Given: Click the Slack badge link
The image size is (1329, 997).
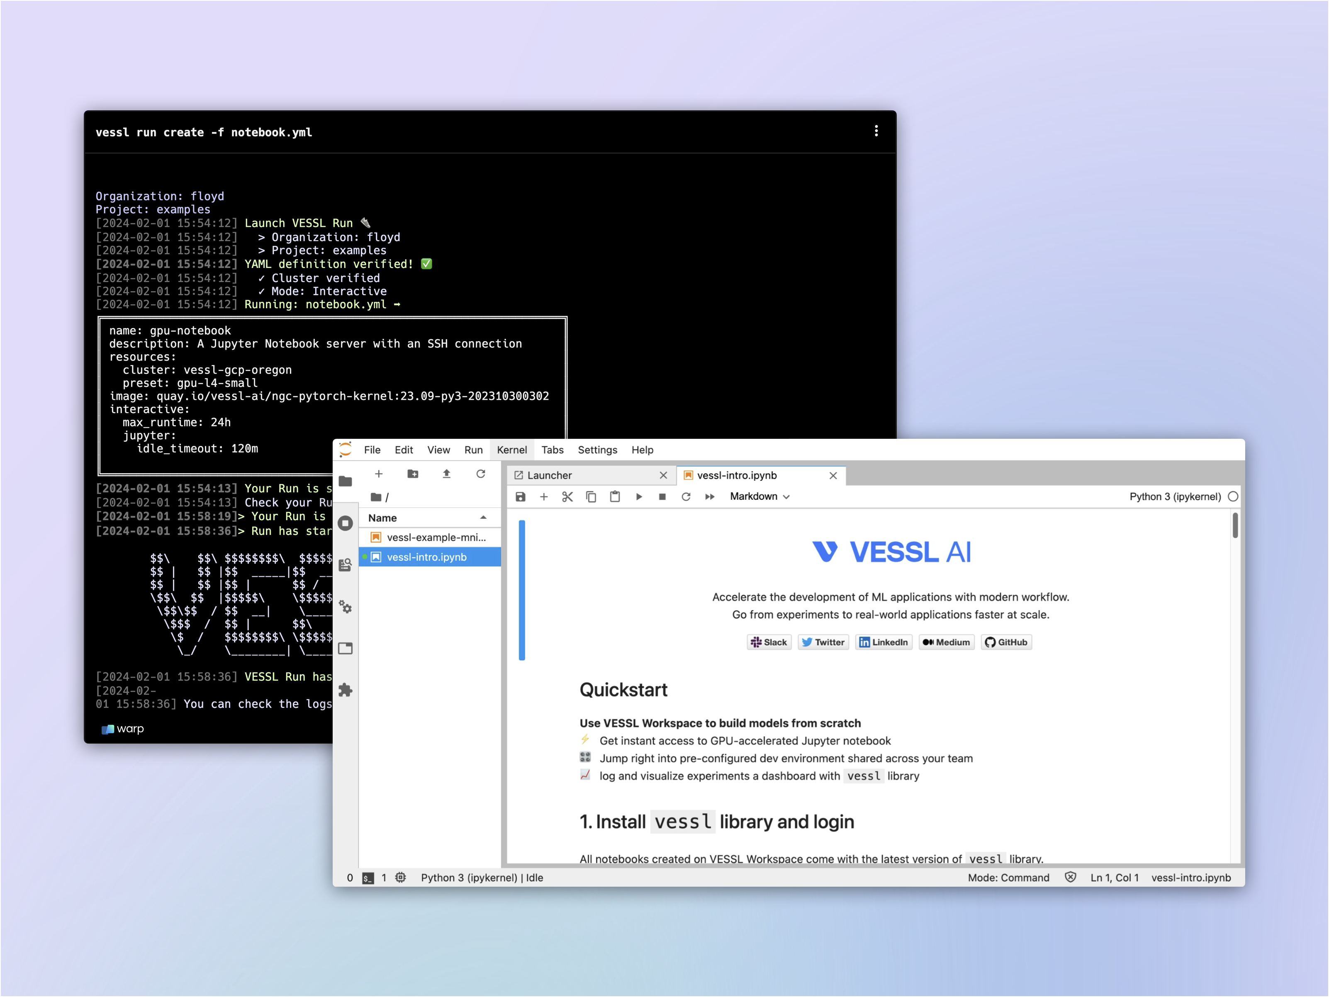Looking at the screenshot, I should (x=769, y=642).
